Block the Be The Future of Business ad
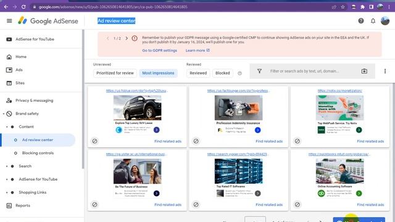The width and height of the screenshot is (395, 222). pos(94,205)
